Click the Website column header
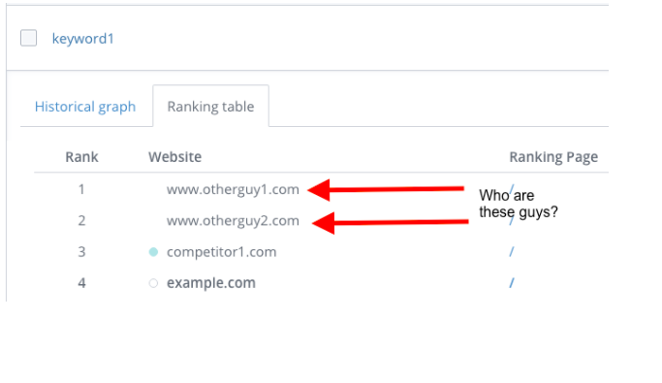This screenshot has width=662, height=383. (x=174, y=157)
